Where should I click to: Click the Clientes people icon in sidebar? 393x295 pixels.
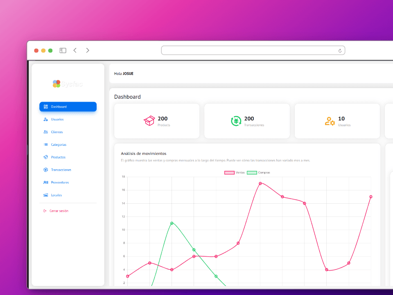tap(45, 132)
